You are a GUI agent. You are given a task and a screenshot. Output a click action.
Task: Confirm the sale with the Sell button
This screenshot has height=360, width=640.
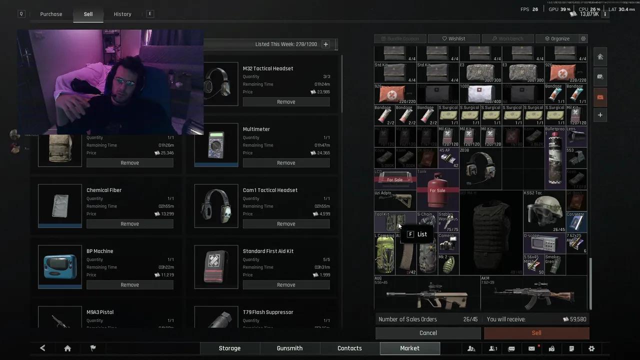click(x=536, y=332)
